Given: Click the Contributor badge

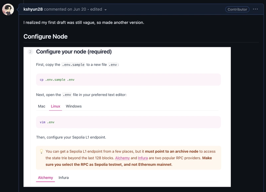Looking at the screenshot, I should (x=237, y=9).
